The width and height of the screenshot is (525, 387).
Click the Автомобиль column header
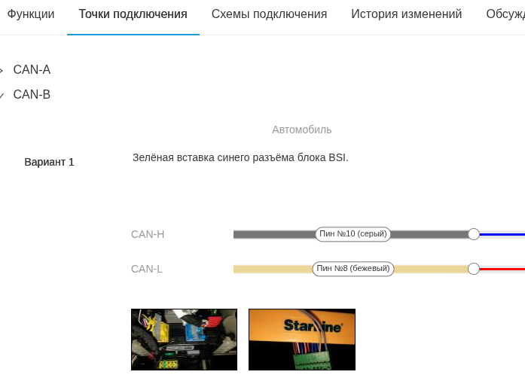coord(301,130)
